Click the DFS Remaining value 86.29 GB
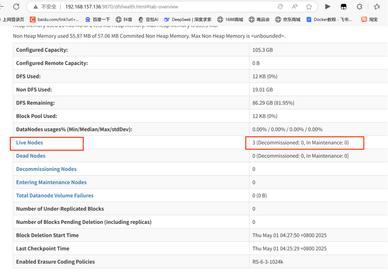 click(x=273, y=103)
